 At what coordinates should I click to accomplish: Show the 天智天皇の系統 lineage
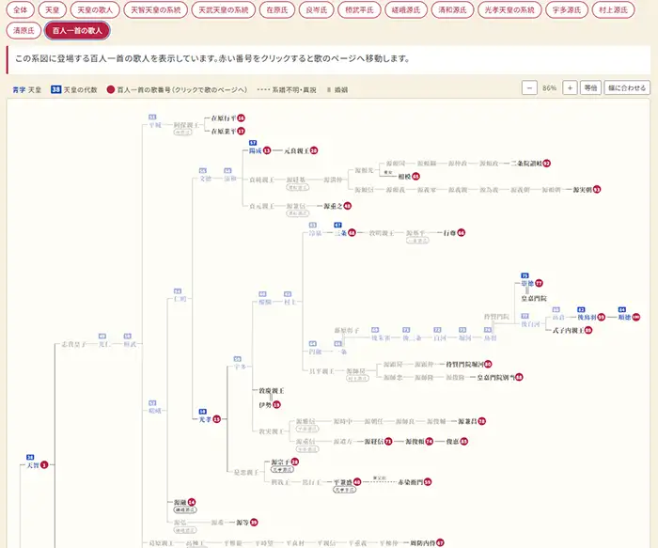pos(156,9)
